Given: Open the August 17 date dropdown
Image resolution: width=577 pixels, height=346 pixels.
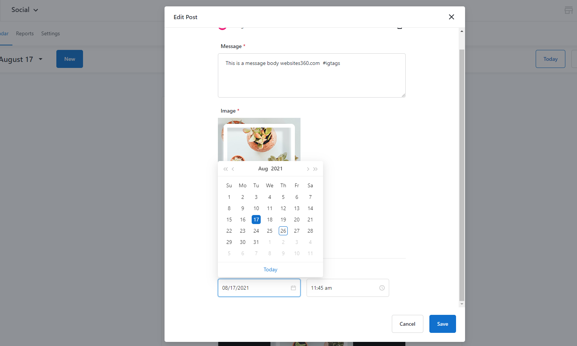Looking at the screenshot, I should click(x=21, y=59).
